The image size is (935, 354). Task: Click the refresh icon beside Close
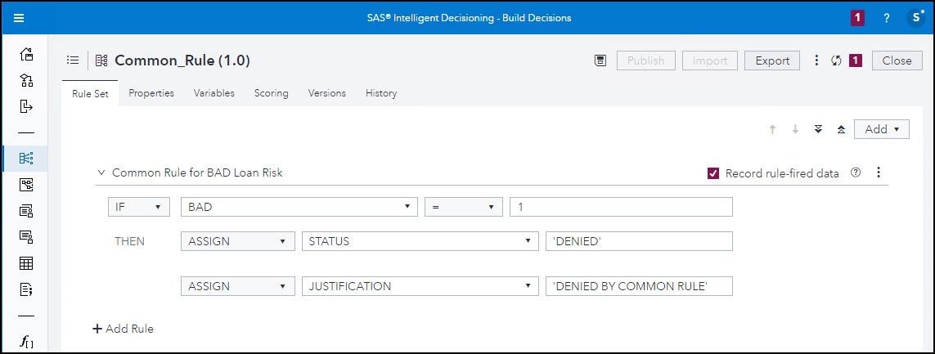(836, 60)
